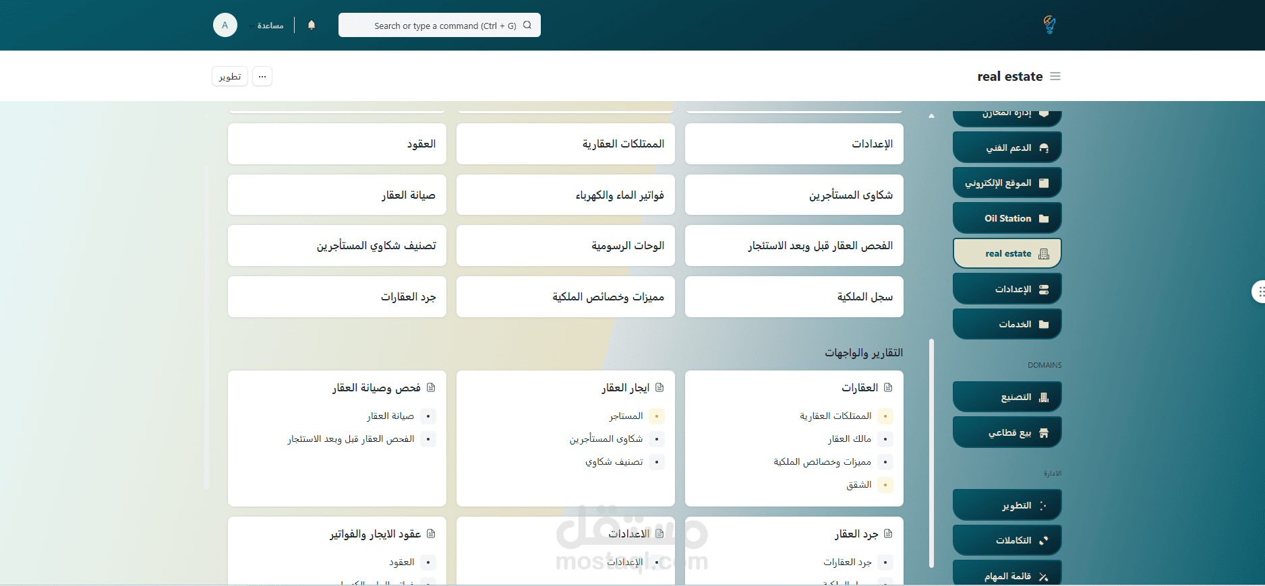This screenshot has width=1265, height=586.
Task: Click الممتلكات العقارية link in العقارات card
Action: pyautogui.click(x=835, y=416)
